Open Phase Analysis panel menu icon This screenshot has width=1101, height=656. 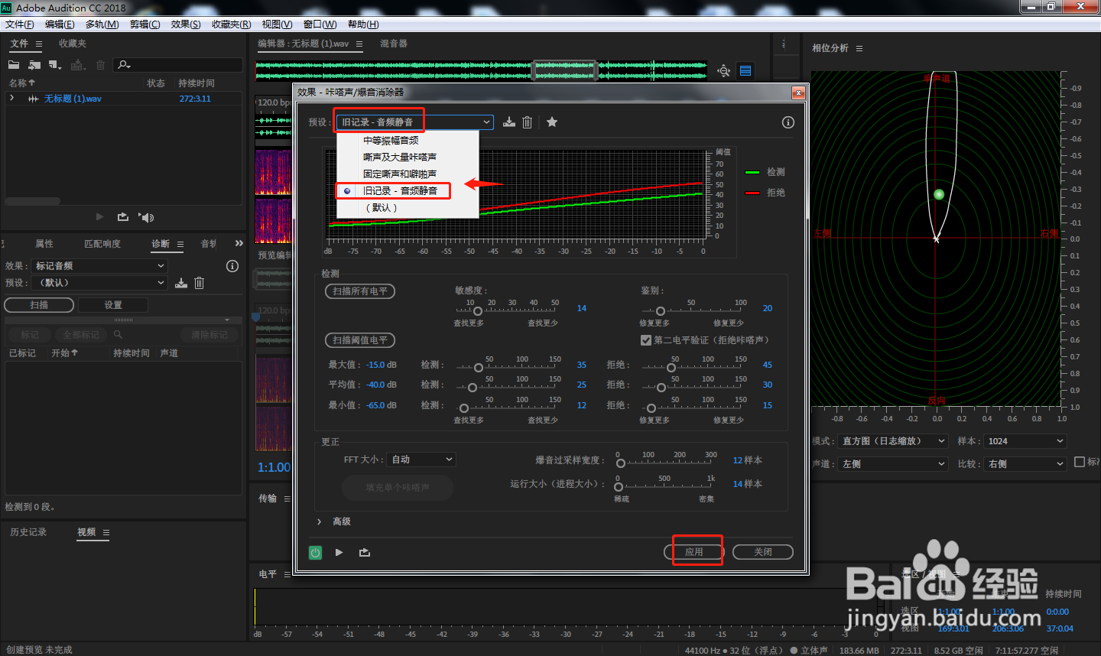(x=859, y=48)
